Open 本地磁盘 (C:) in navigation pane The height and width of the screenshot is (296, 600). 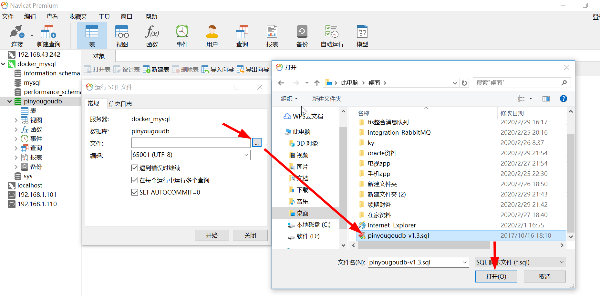click(309, 224)
